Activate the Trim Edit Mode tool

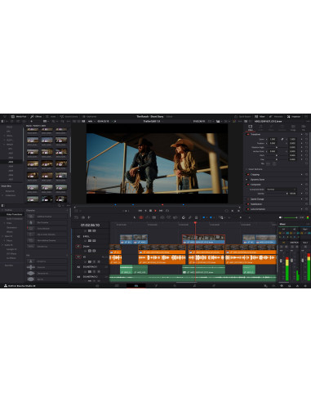(141, 217)
